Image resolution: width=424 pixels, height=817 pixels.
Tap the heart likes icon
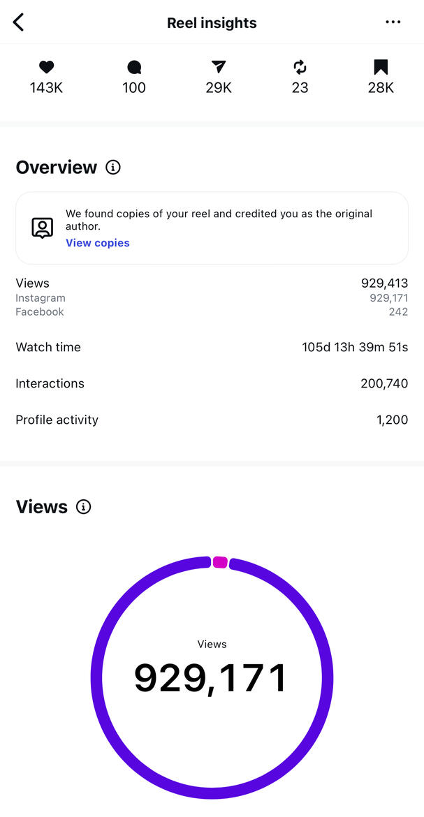click(x=46, y=67)
